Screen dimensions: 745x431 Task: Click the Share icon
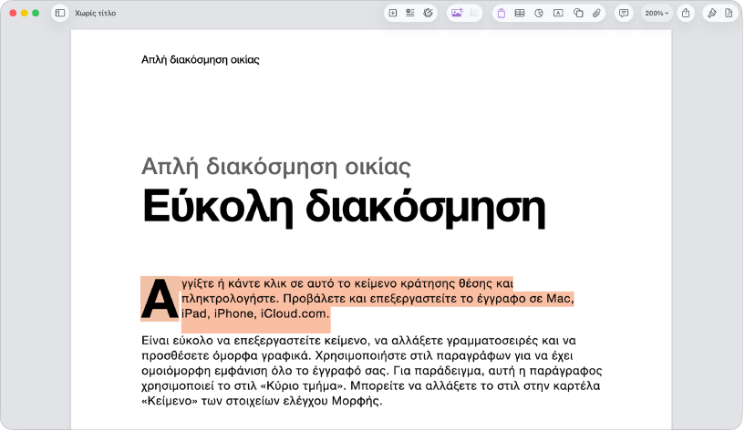686,14
